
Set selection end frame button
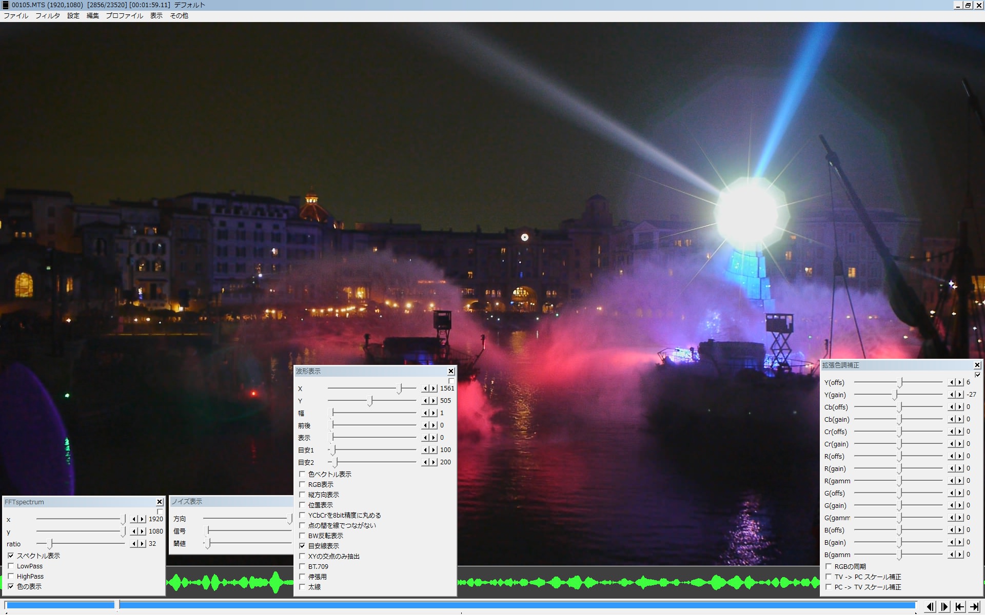(974, 607)
